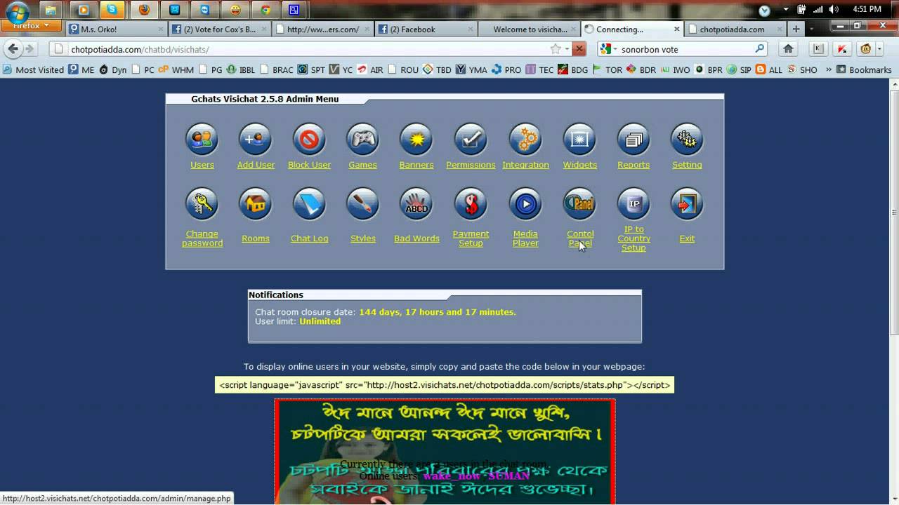Open the Block User icon
Viewport: 899px width, 505px height.
pyautogui.click(x=309, y=139)
